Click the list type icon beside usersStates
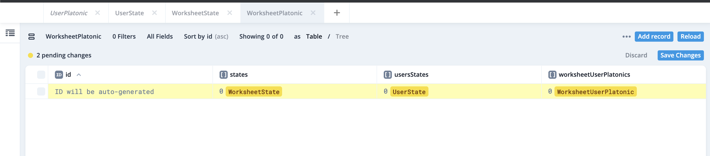The image size is (710, 156). (x=388, y=75)
